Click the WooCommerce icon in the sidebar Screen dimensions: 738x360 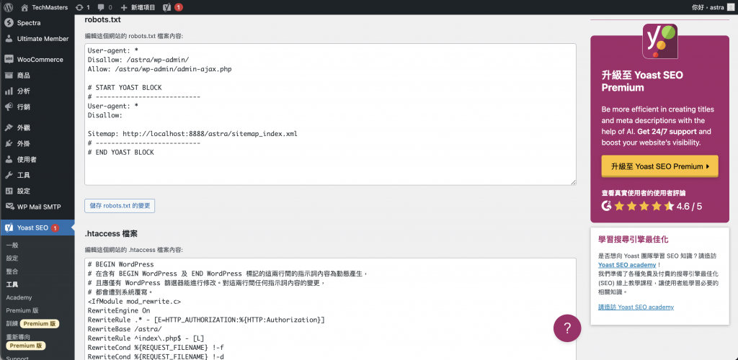[x=9, y=59]
